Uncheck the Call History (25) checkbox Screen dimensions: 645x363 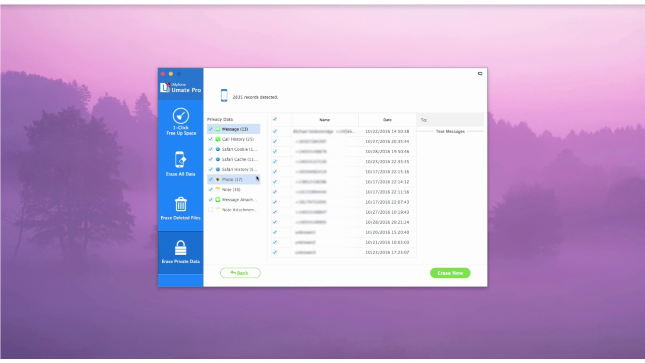211,139
